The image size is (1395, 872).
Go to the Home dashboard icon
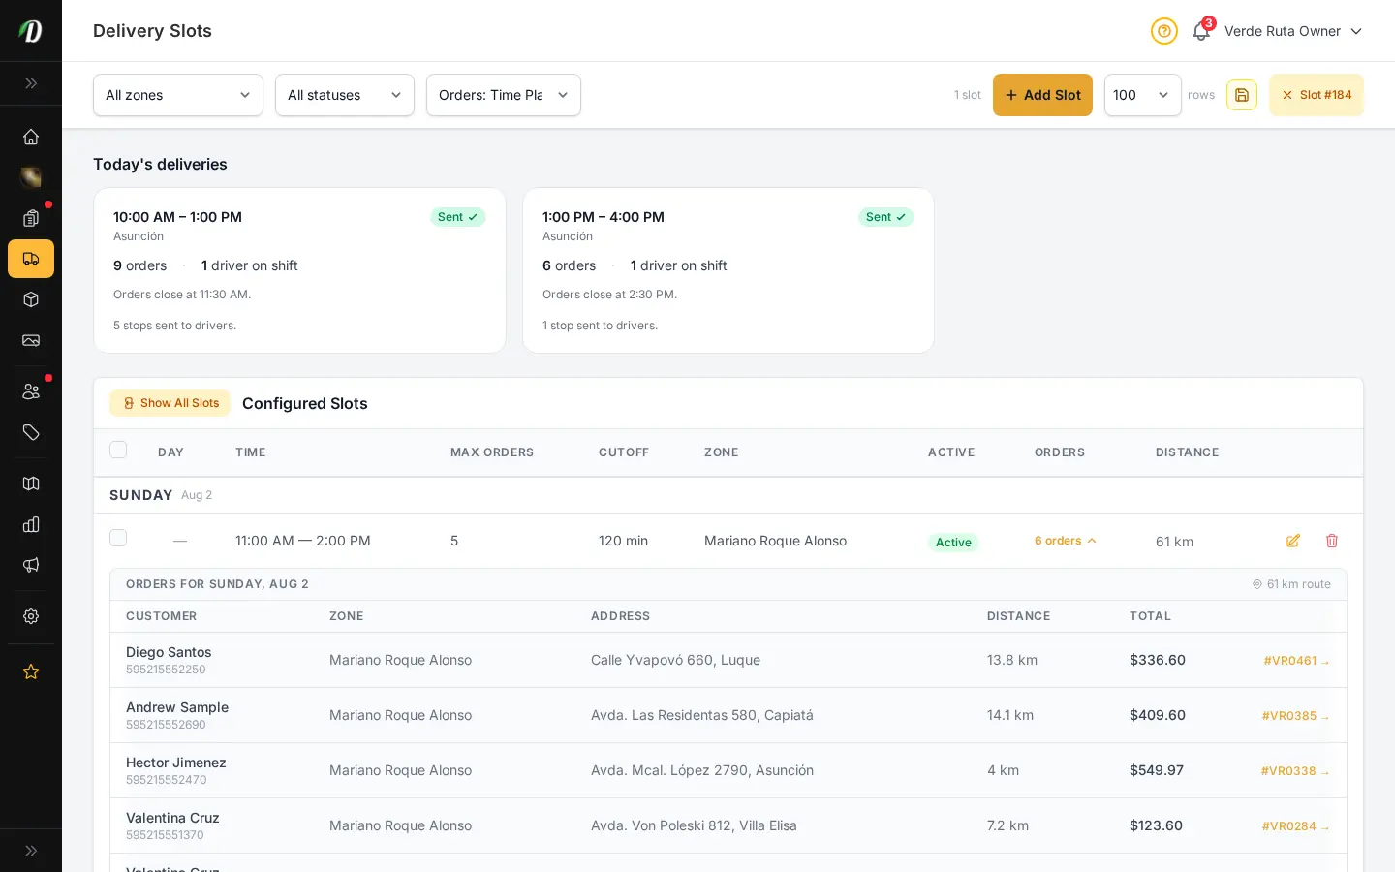tap(31, 137)
